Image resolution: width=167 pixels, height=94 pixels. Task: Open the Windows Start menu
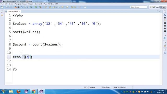(3, 92)
